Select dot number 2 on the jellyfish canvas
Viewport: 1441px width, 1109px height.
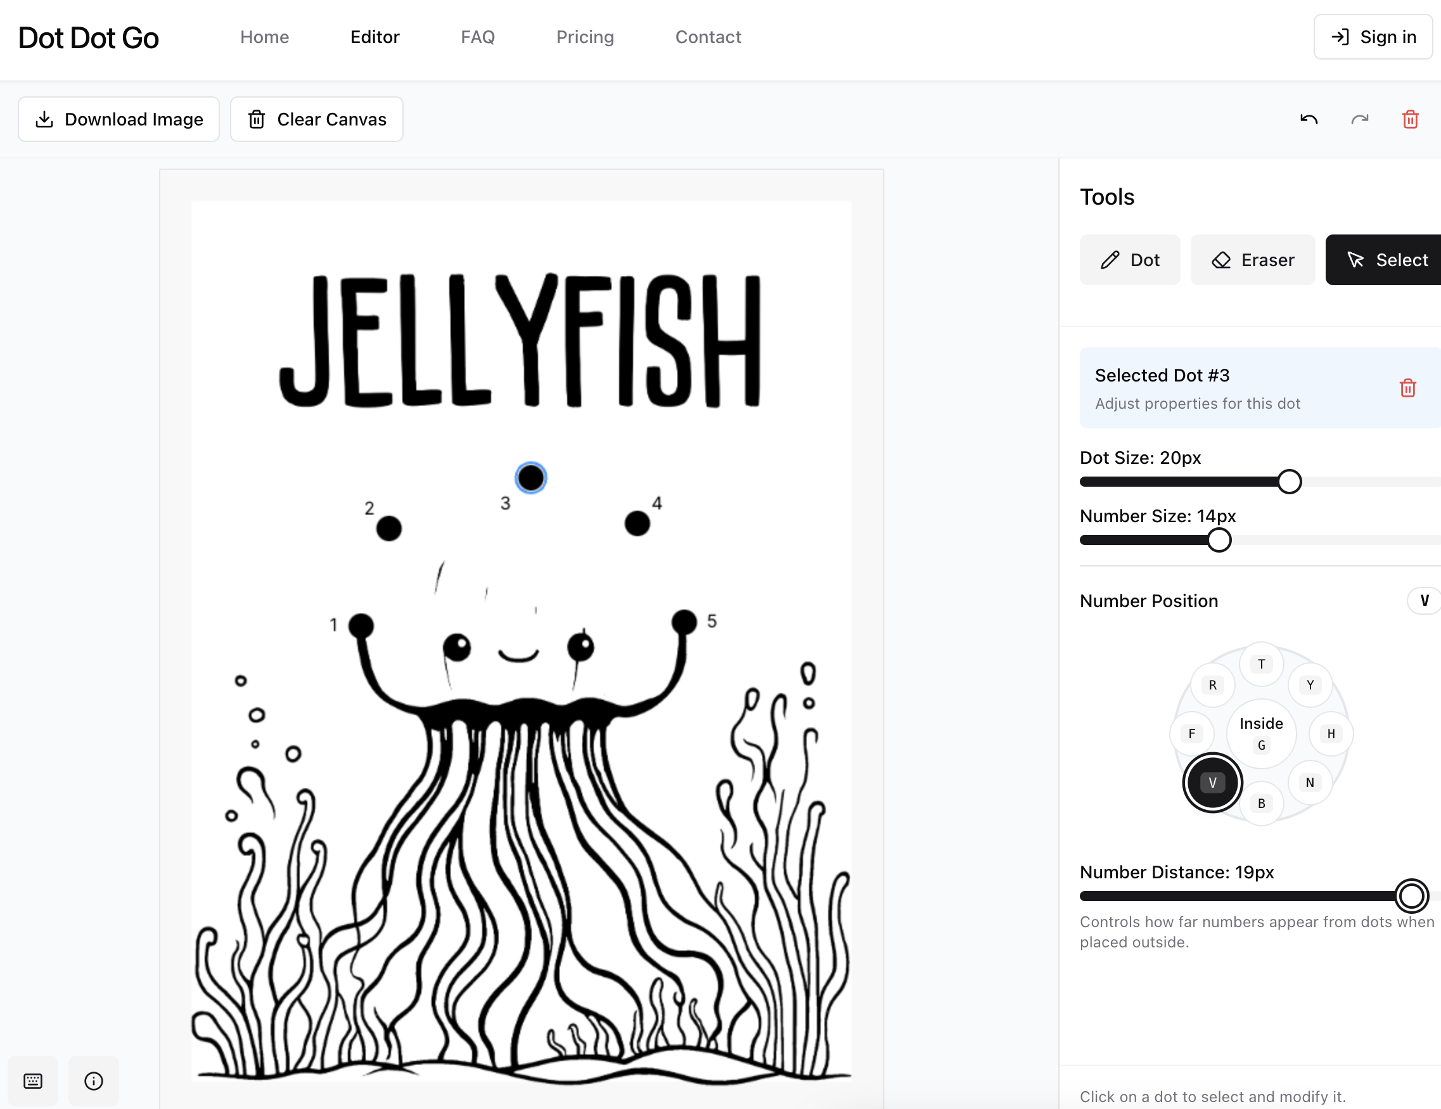[x=388, y=528]
